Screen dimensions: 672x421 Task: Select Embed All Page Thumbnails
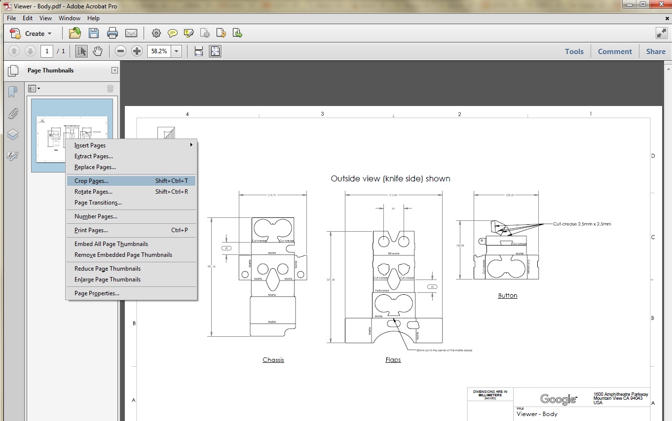coord(131,244)
